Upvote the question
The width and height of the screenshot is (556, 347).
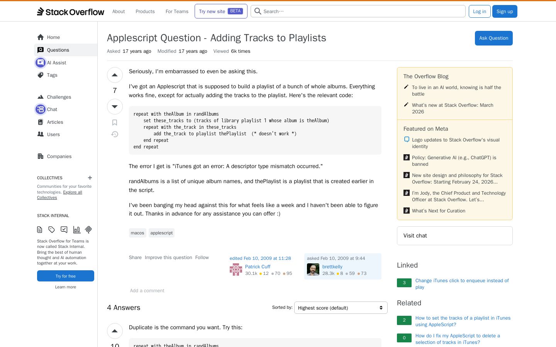pos(115,75)
